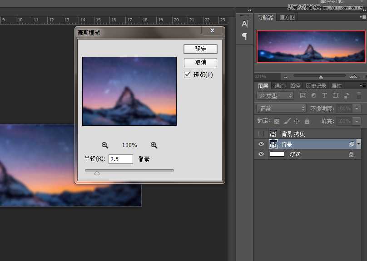This screenshot has width=367, height=261.
Task: Click the 取消 button
Action: pyautogui.click(x=200, y=63)
